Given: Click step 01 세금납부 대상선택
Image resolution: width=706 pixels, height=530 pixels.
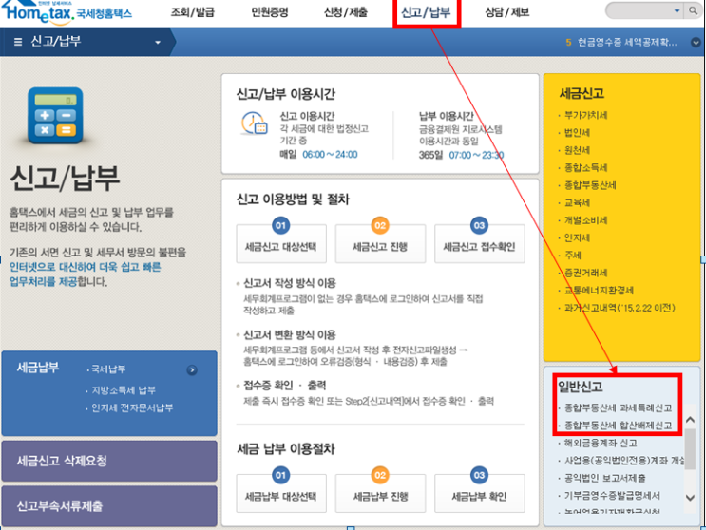Looking at the screenshot, I should tap(281, 493).
